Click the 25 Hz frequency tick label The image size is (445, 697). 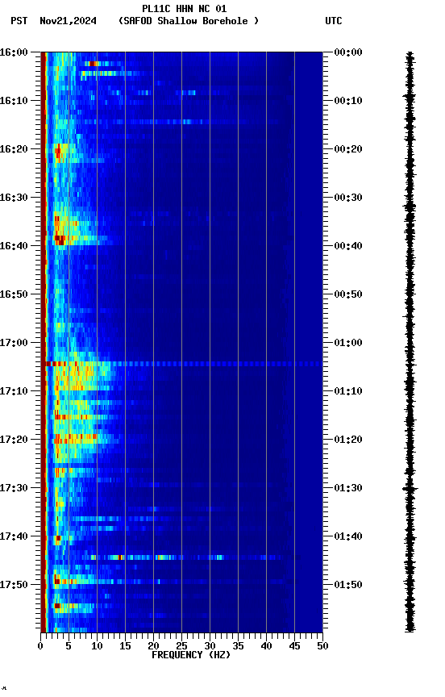[x=181, y=646]
